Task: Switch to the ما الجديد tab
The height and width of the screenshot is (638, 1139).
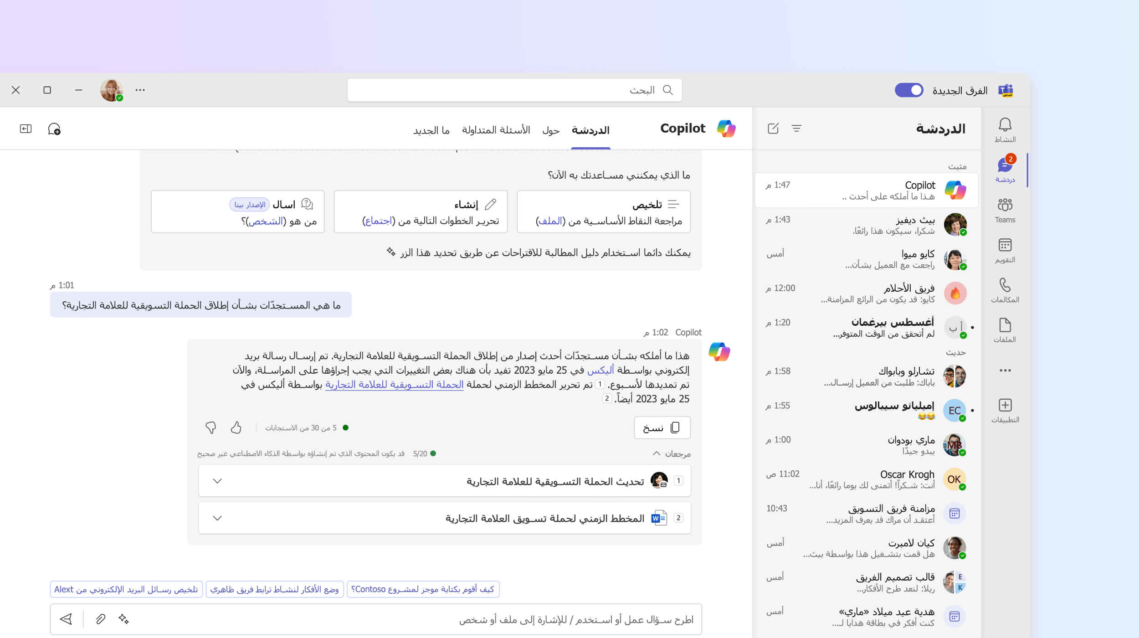Action: [x=431, y=130]
